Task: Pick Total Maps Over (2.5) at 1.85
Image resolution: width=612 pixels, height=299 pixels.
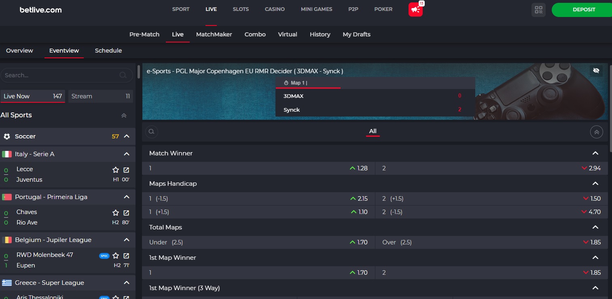Action: [491, 242]
